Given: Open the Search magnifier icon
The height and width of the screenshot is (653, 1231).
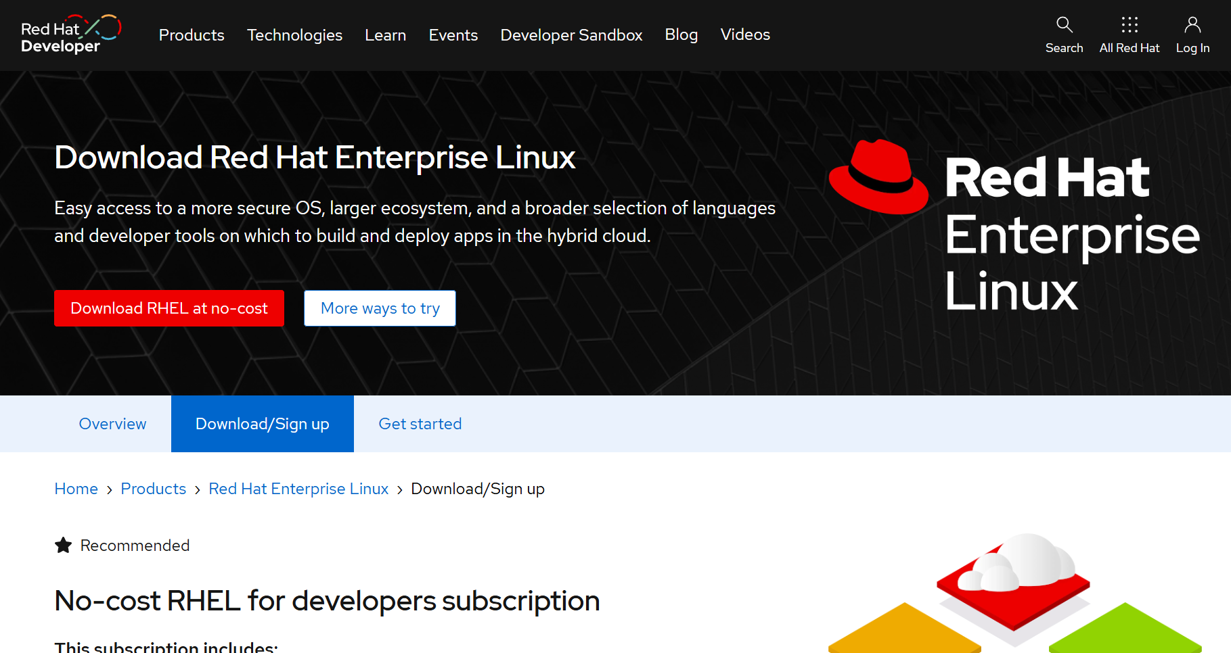Looking at the screenshot, I should click(1064, 25).
